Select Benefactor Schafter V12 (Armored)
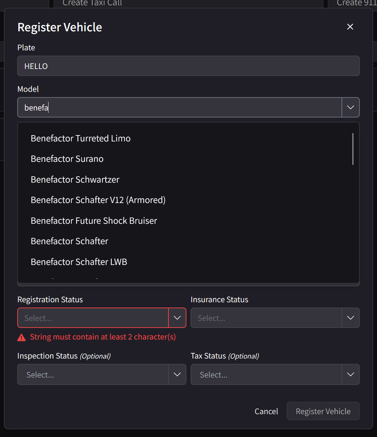 [98, 200]
